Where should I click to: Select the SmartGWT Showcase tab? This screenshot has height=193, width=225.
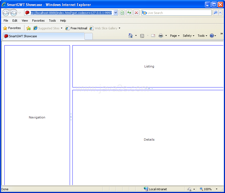pyautogui.click(x=44, y=36)
